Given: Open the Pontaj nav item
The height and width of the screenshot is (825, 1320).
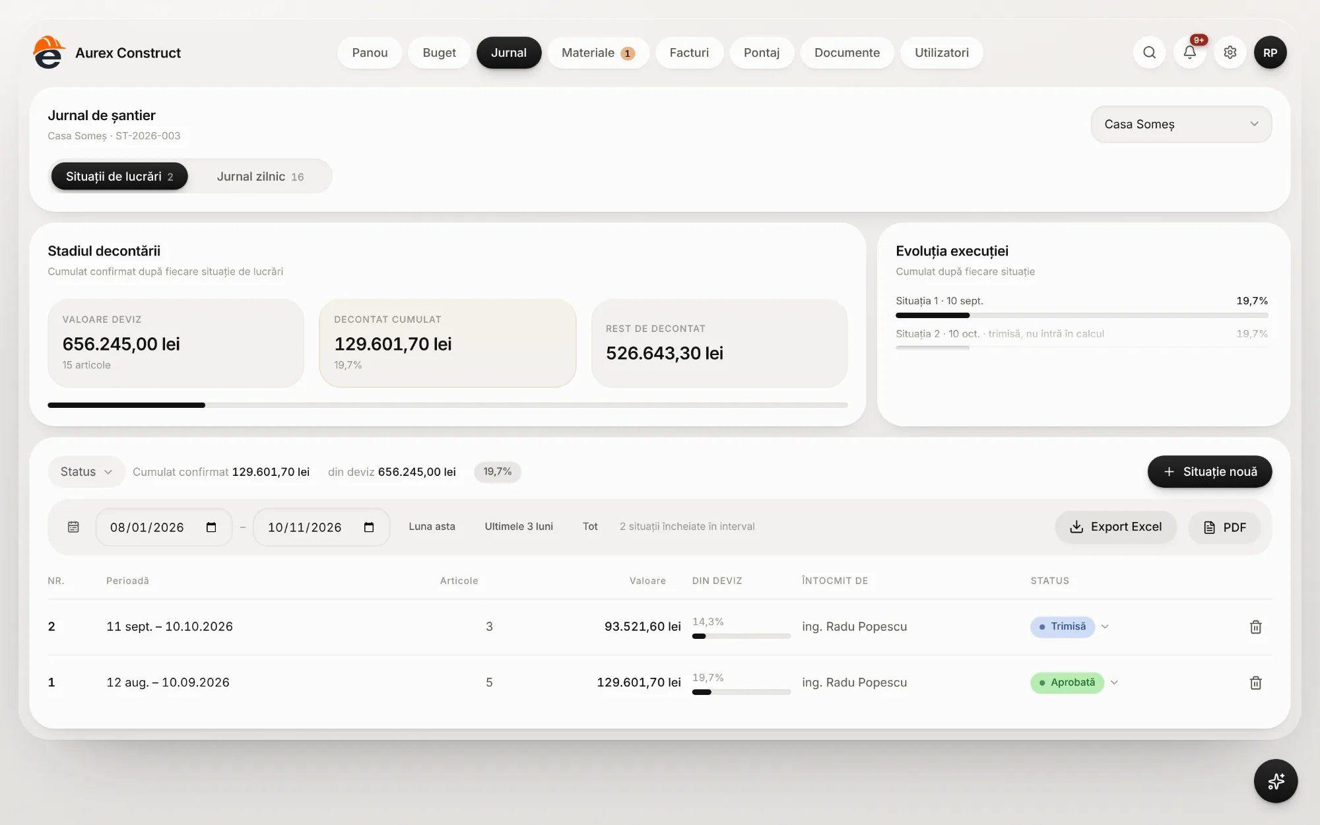Looking at the screenshot, I should tap(762, 52).
